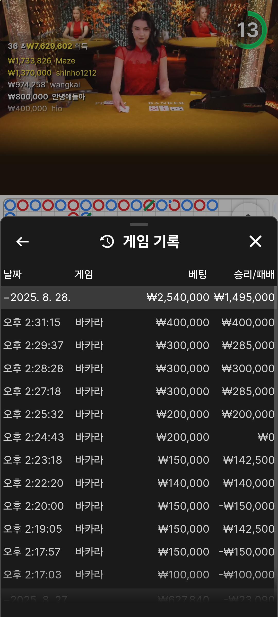Click the Maze winner entry in leaderboard
Image resolution: width=278 pixels, height=617 pixels.
pyautogui.click(x=42, y=61)
